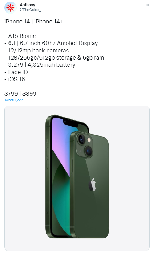Click the A15 Bionic line of the tweet
Image resolution: width=153 pixels, height=253 pixels.
pyautogui.click(x=20, y=36)
